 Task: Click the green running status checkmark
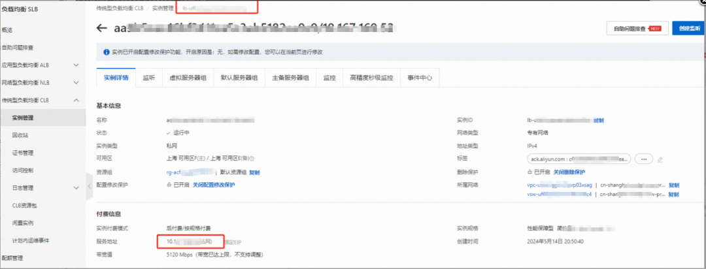[x=169, y=133]
